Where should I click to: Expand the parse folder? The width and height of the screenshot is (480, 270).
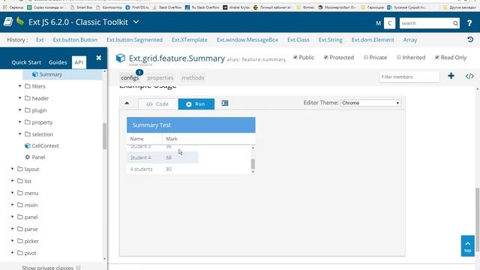tap(13, 228)
